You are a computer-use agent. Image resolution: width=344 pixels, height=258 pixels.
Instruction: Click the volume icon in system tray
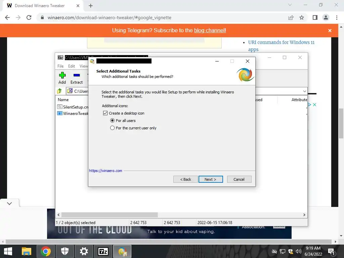pyautogui.click(x=299, y=251)
